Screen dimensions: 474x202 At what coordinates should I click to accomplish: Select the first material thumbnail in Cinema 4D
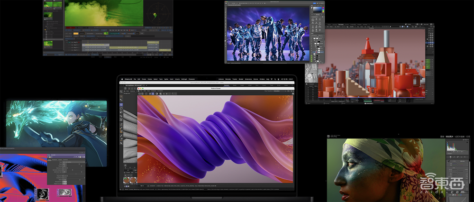(126, 180)
